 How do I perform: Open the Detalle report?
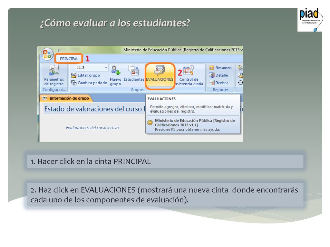point(218,75)
